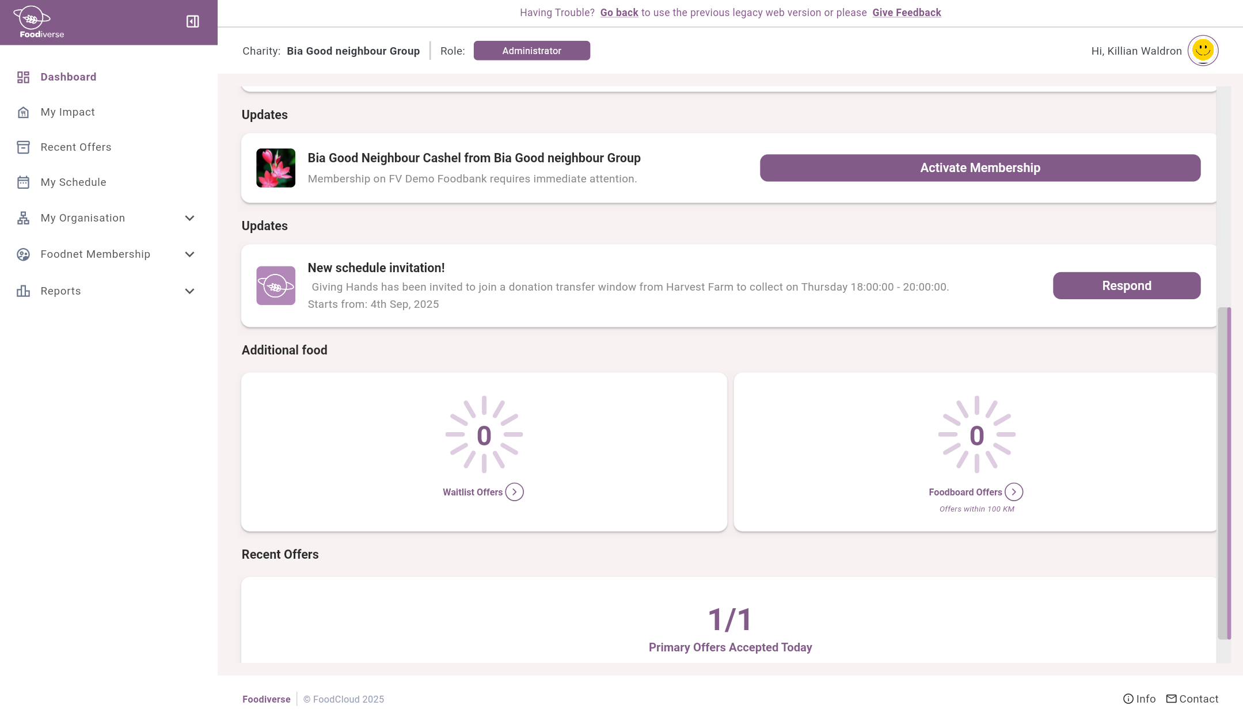The width and height of the screenshot is (1243, 721).
Task: Expand Reports menu chevron
Action: [189, 291]
